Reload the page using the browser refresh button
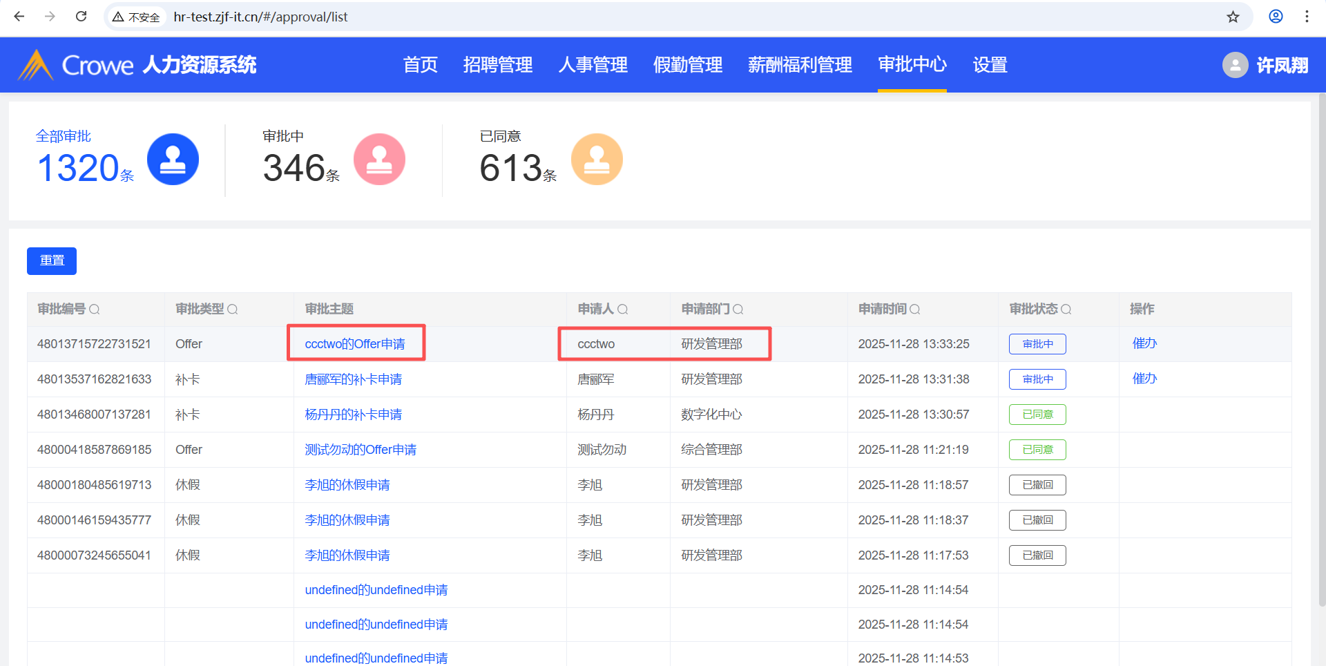Screen dimensions: 1326x666 (x=81, y=17)
